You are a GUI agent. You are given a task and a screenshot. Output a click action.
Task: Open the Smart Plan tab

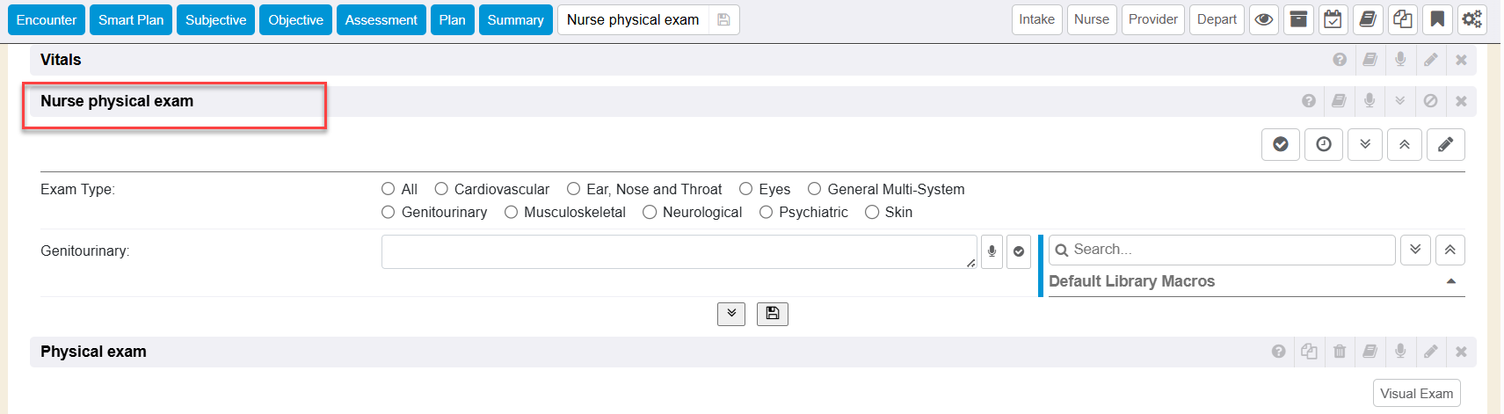coord(131,19)
